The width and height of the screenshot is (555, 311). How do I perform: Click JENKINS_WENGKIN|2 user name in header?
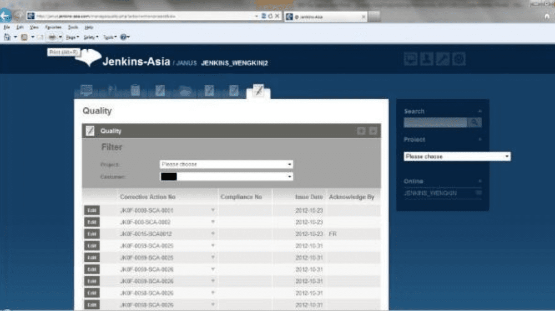point(234,63)
